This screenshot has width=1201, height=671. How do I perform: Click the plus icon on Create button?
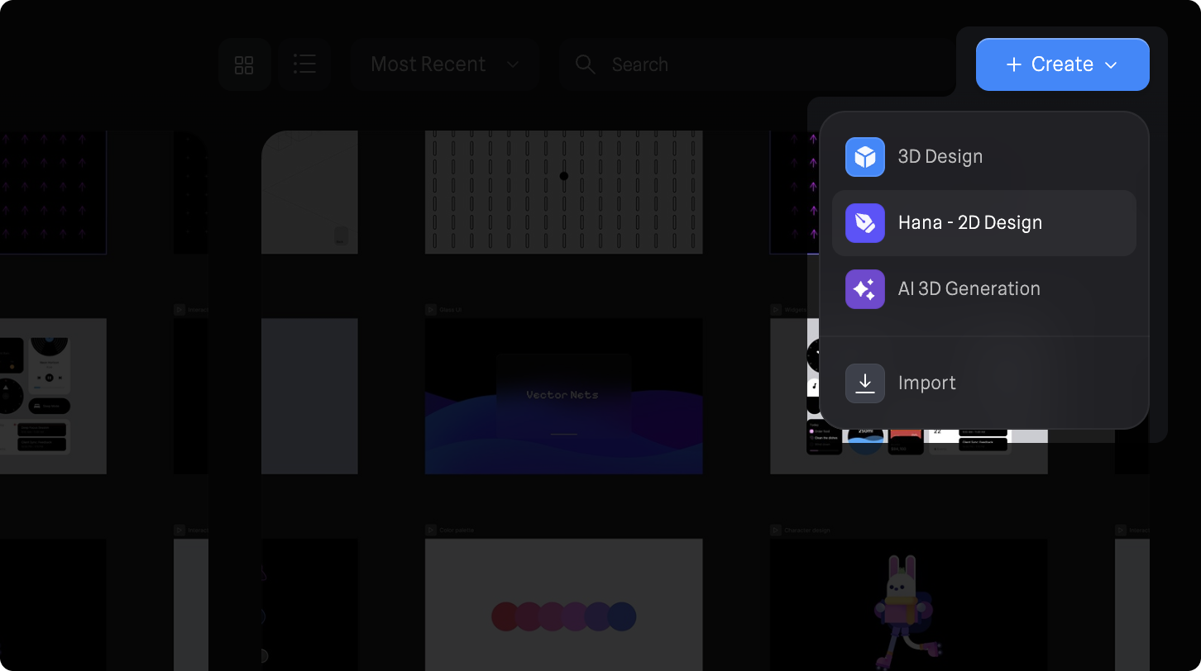pyautogui.click(x=1013, y=64)
